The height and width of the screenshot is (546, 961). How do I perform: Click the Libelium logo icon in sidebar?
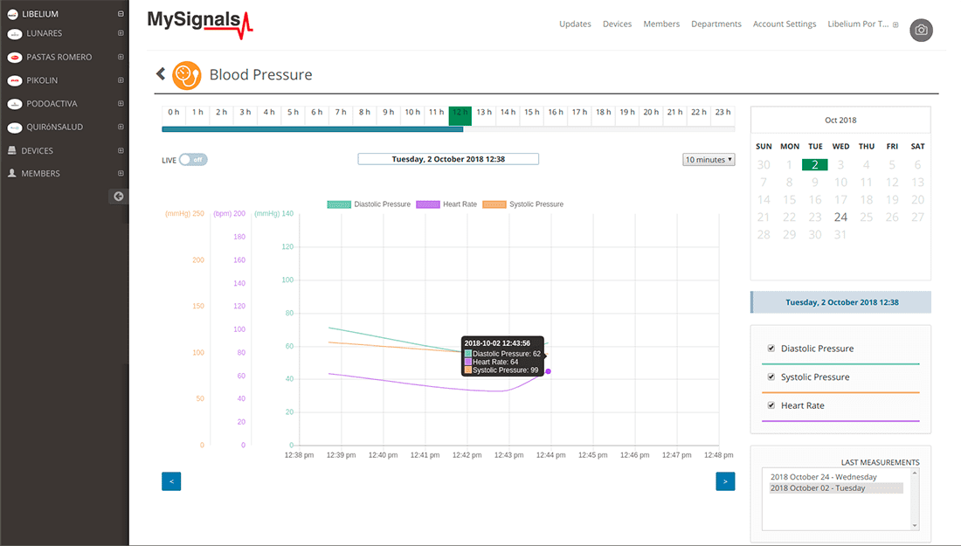[12, 14]
